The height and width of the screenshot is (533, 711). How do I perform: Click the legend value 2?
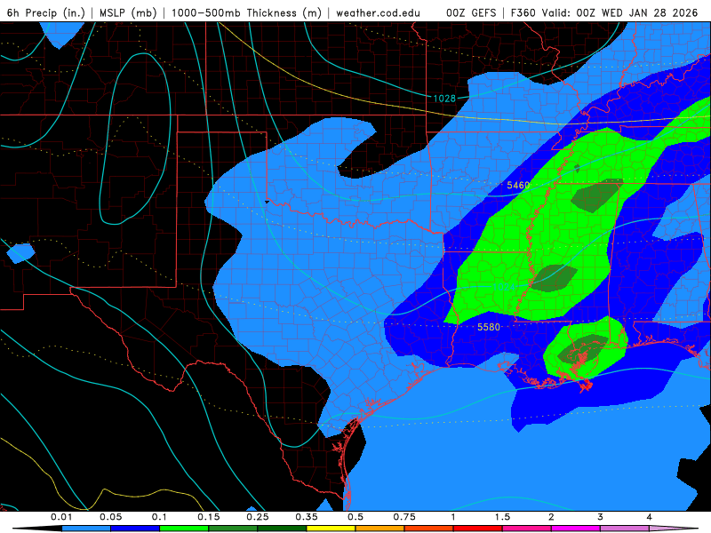(x=551, y=517)
